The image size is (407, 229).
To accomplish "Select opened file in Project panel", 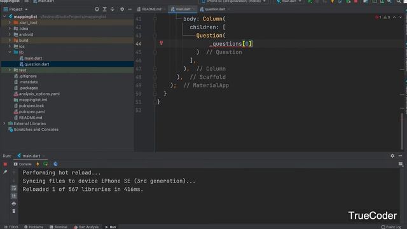I will click(97, 9).
